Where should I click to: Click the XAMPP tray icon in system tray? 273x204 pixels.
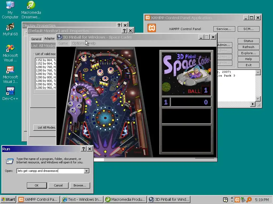pyautogui.click(x=237, y=200)
